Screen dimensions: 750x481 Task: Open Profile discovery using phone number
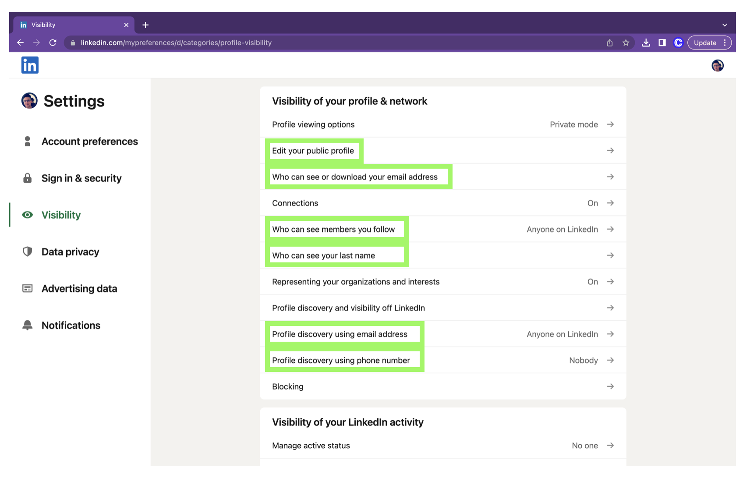(443, 360)
